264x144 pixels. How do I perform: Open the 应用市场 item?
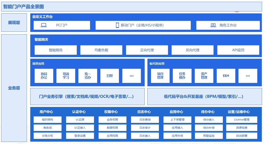click(177, 136)
